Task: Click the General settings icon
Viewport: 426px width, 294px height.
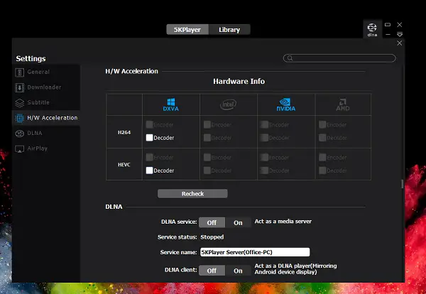Action: tap(20, 72)
